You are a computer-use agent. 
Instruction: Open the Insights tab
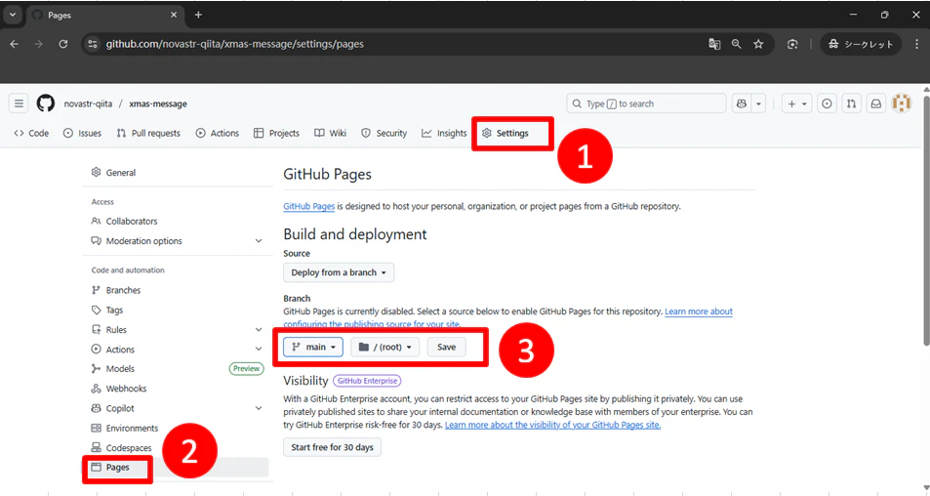[444, 133]
